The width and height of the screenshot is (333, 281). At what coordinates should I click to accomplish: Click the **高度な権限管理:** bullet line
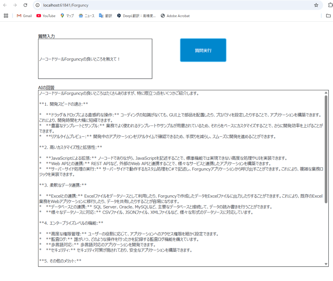click(129, 234)
